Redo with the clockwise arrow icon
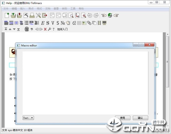Viewport: 171px width, 134px height. (96, 15)
